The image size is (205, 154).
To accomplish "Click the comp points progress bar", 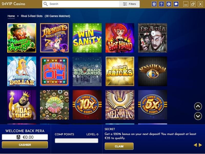I will click(76, 141).
